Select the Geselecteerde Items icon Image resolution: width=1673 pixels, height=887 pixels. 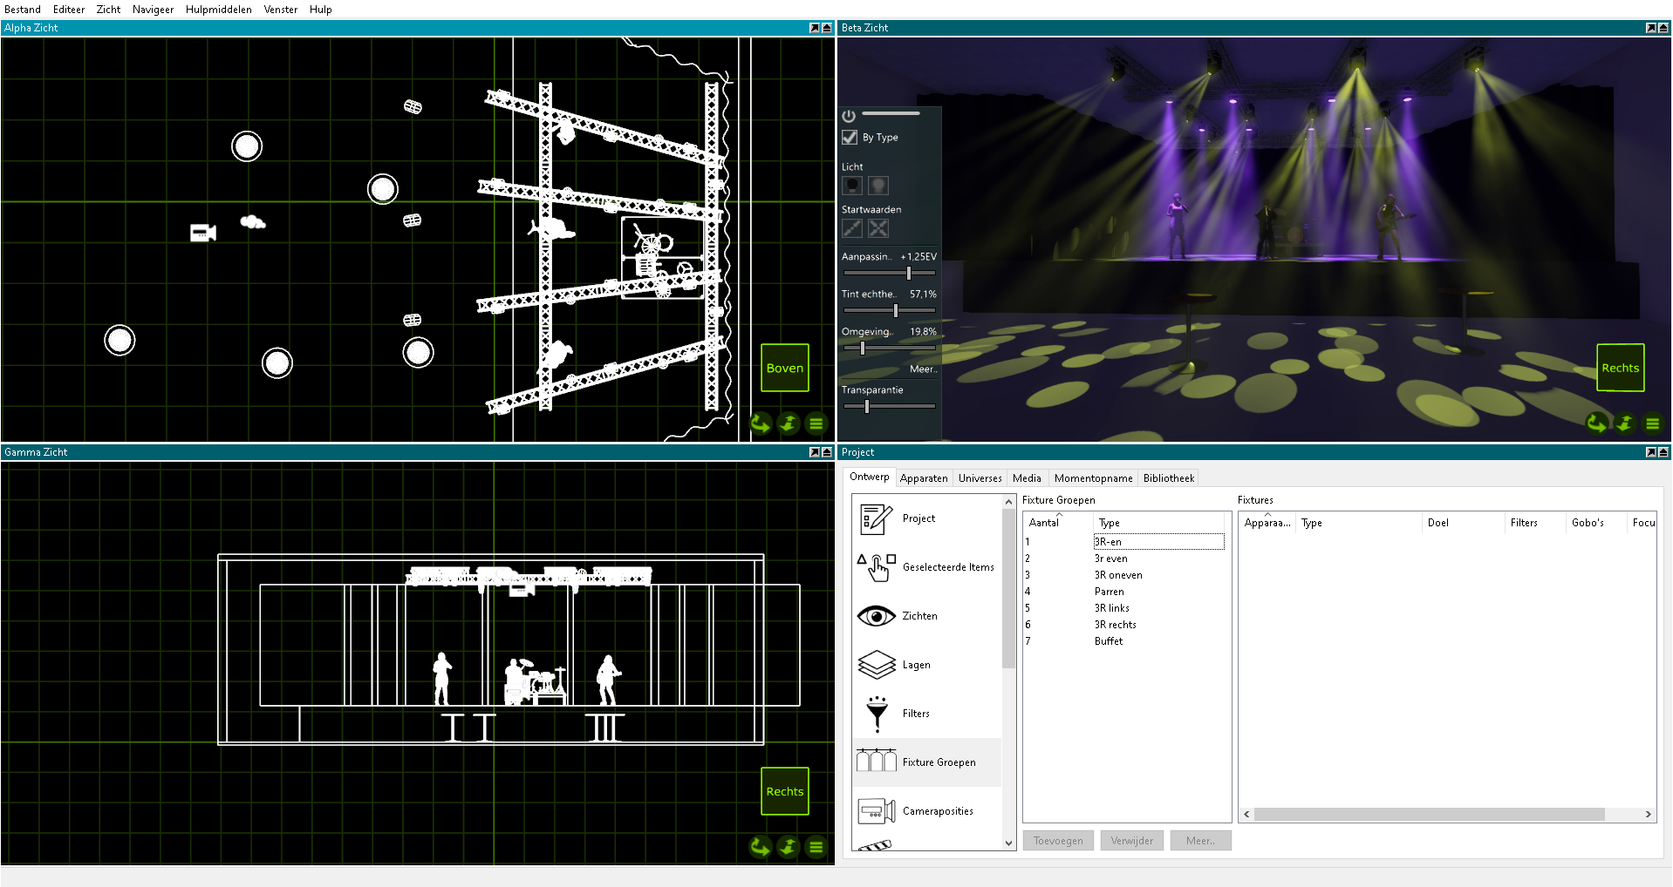(876, 567)
